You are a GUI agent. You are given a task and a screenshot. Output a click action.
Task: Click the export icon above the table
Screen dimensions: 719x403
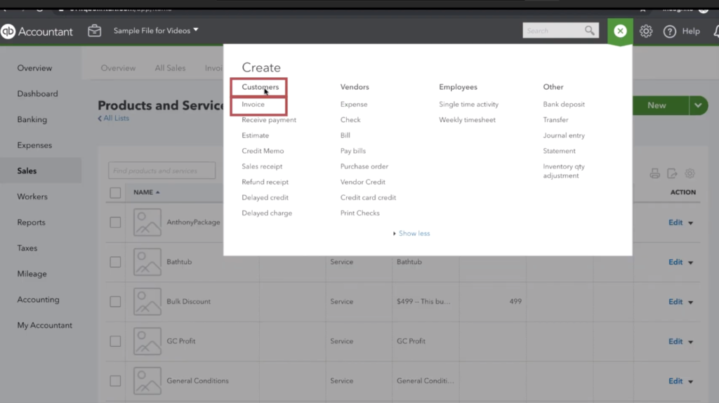tap(673, 173)
